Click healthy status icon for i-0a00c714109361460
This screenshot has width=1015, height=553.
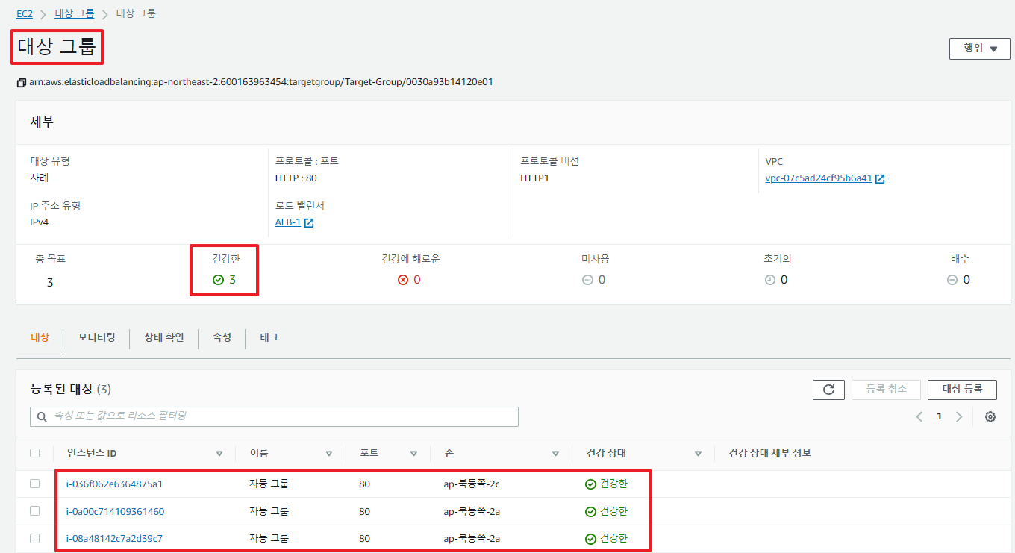(x=590, y=512)
